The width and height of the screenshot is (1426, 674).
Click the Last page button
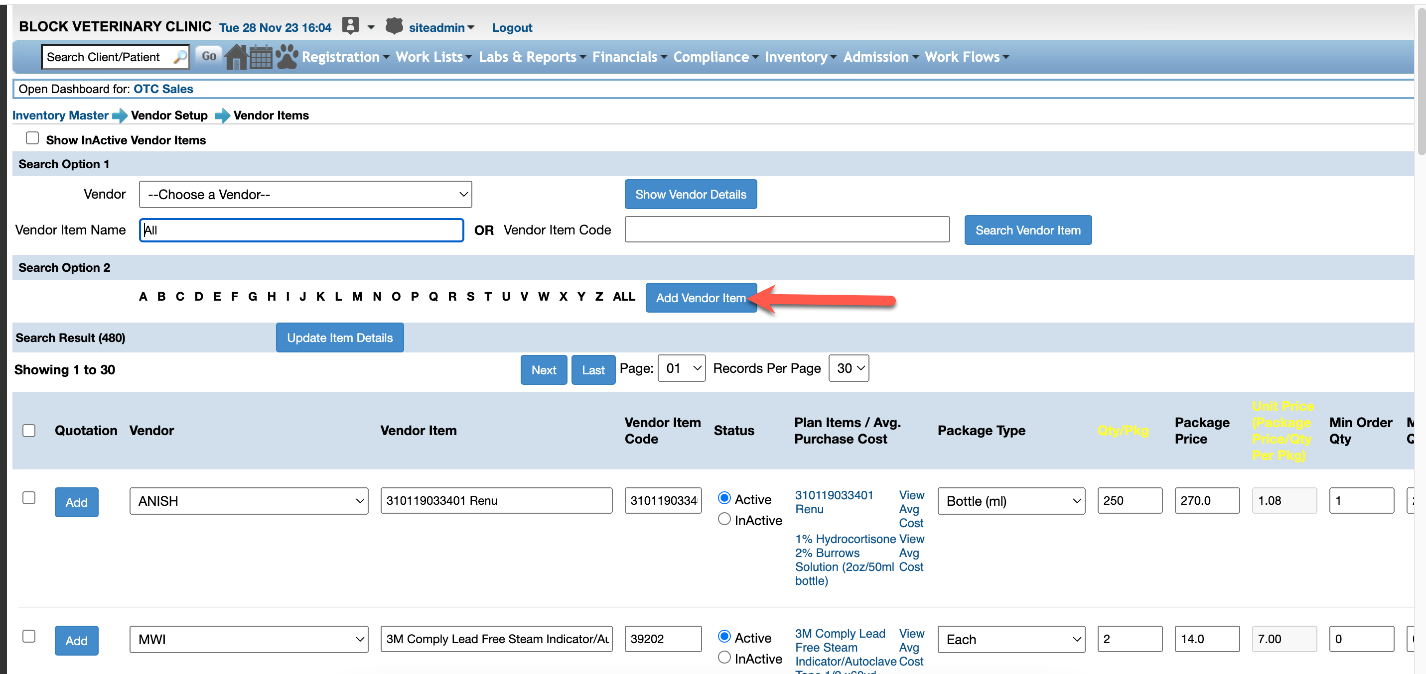pos(593,370)
